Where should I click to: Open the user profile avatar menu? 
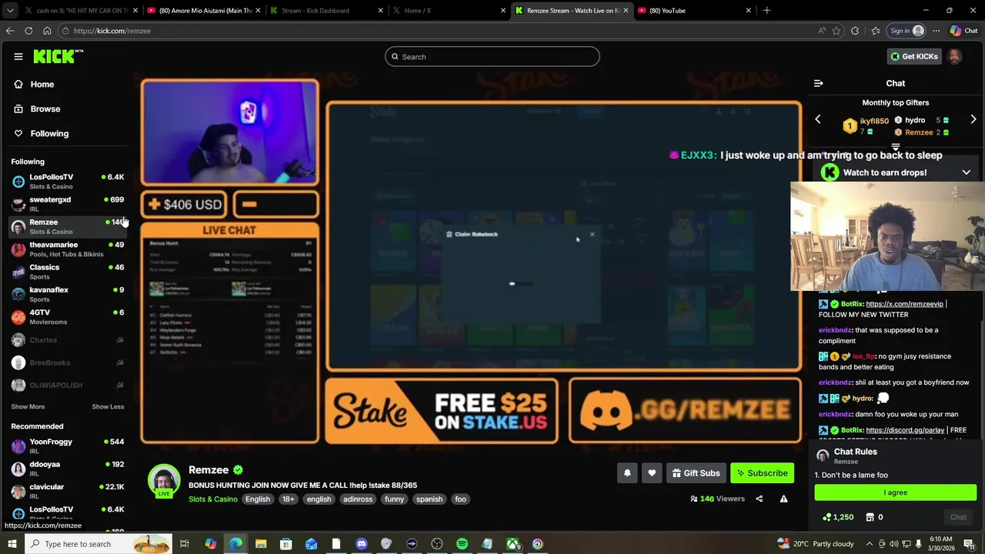pos(954,56)
